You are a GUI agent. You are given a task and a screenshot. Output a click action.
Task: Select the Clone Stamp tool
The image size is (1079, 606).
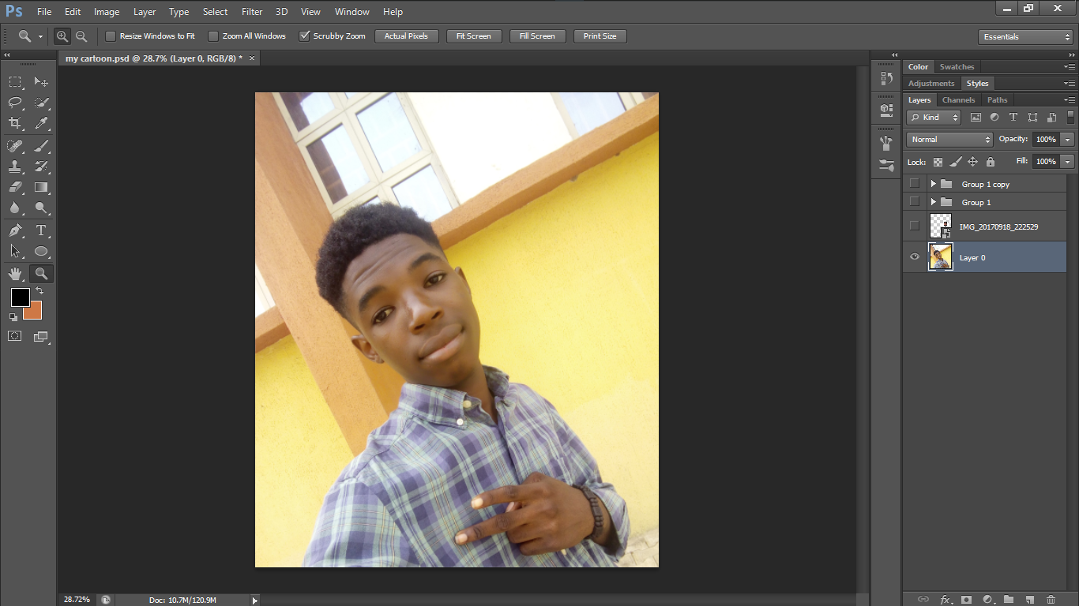pyautogui.click(x=15, y=166)
